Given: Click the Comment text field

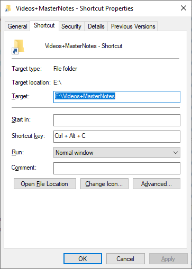Looking at the screenshot, I should point(117,168).
